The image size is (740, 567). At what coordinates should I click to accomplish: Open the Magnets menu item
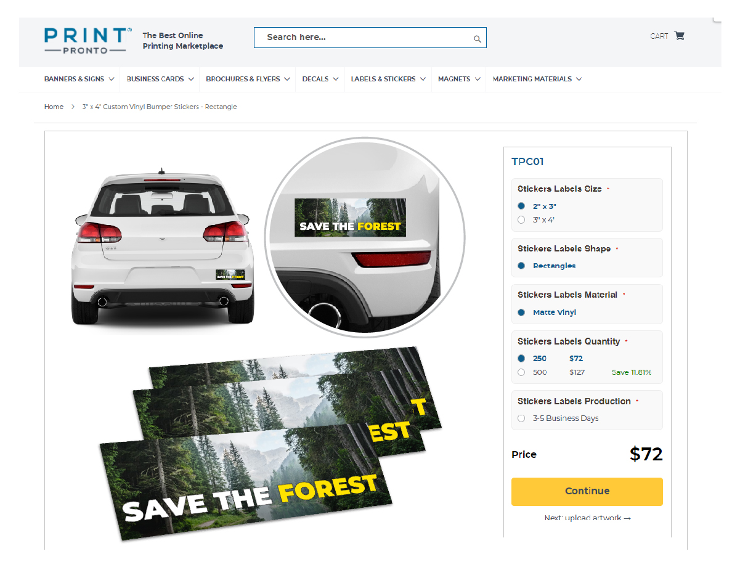(459, 79)
